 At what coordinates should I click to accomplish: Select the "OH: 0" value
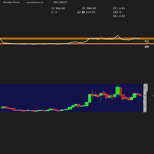[117, 12]
